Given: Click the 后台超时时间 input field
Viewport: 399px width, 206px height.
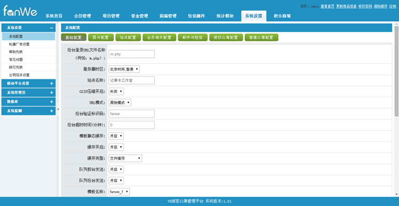Looking at the screenshot, I should (131, 125).
